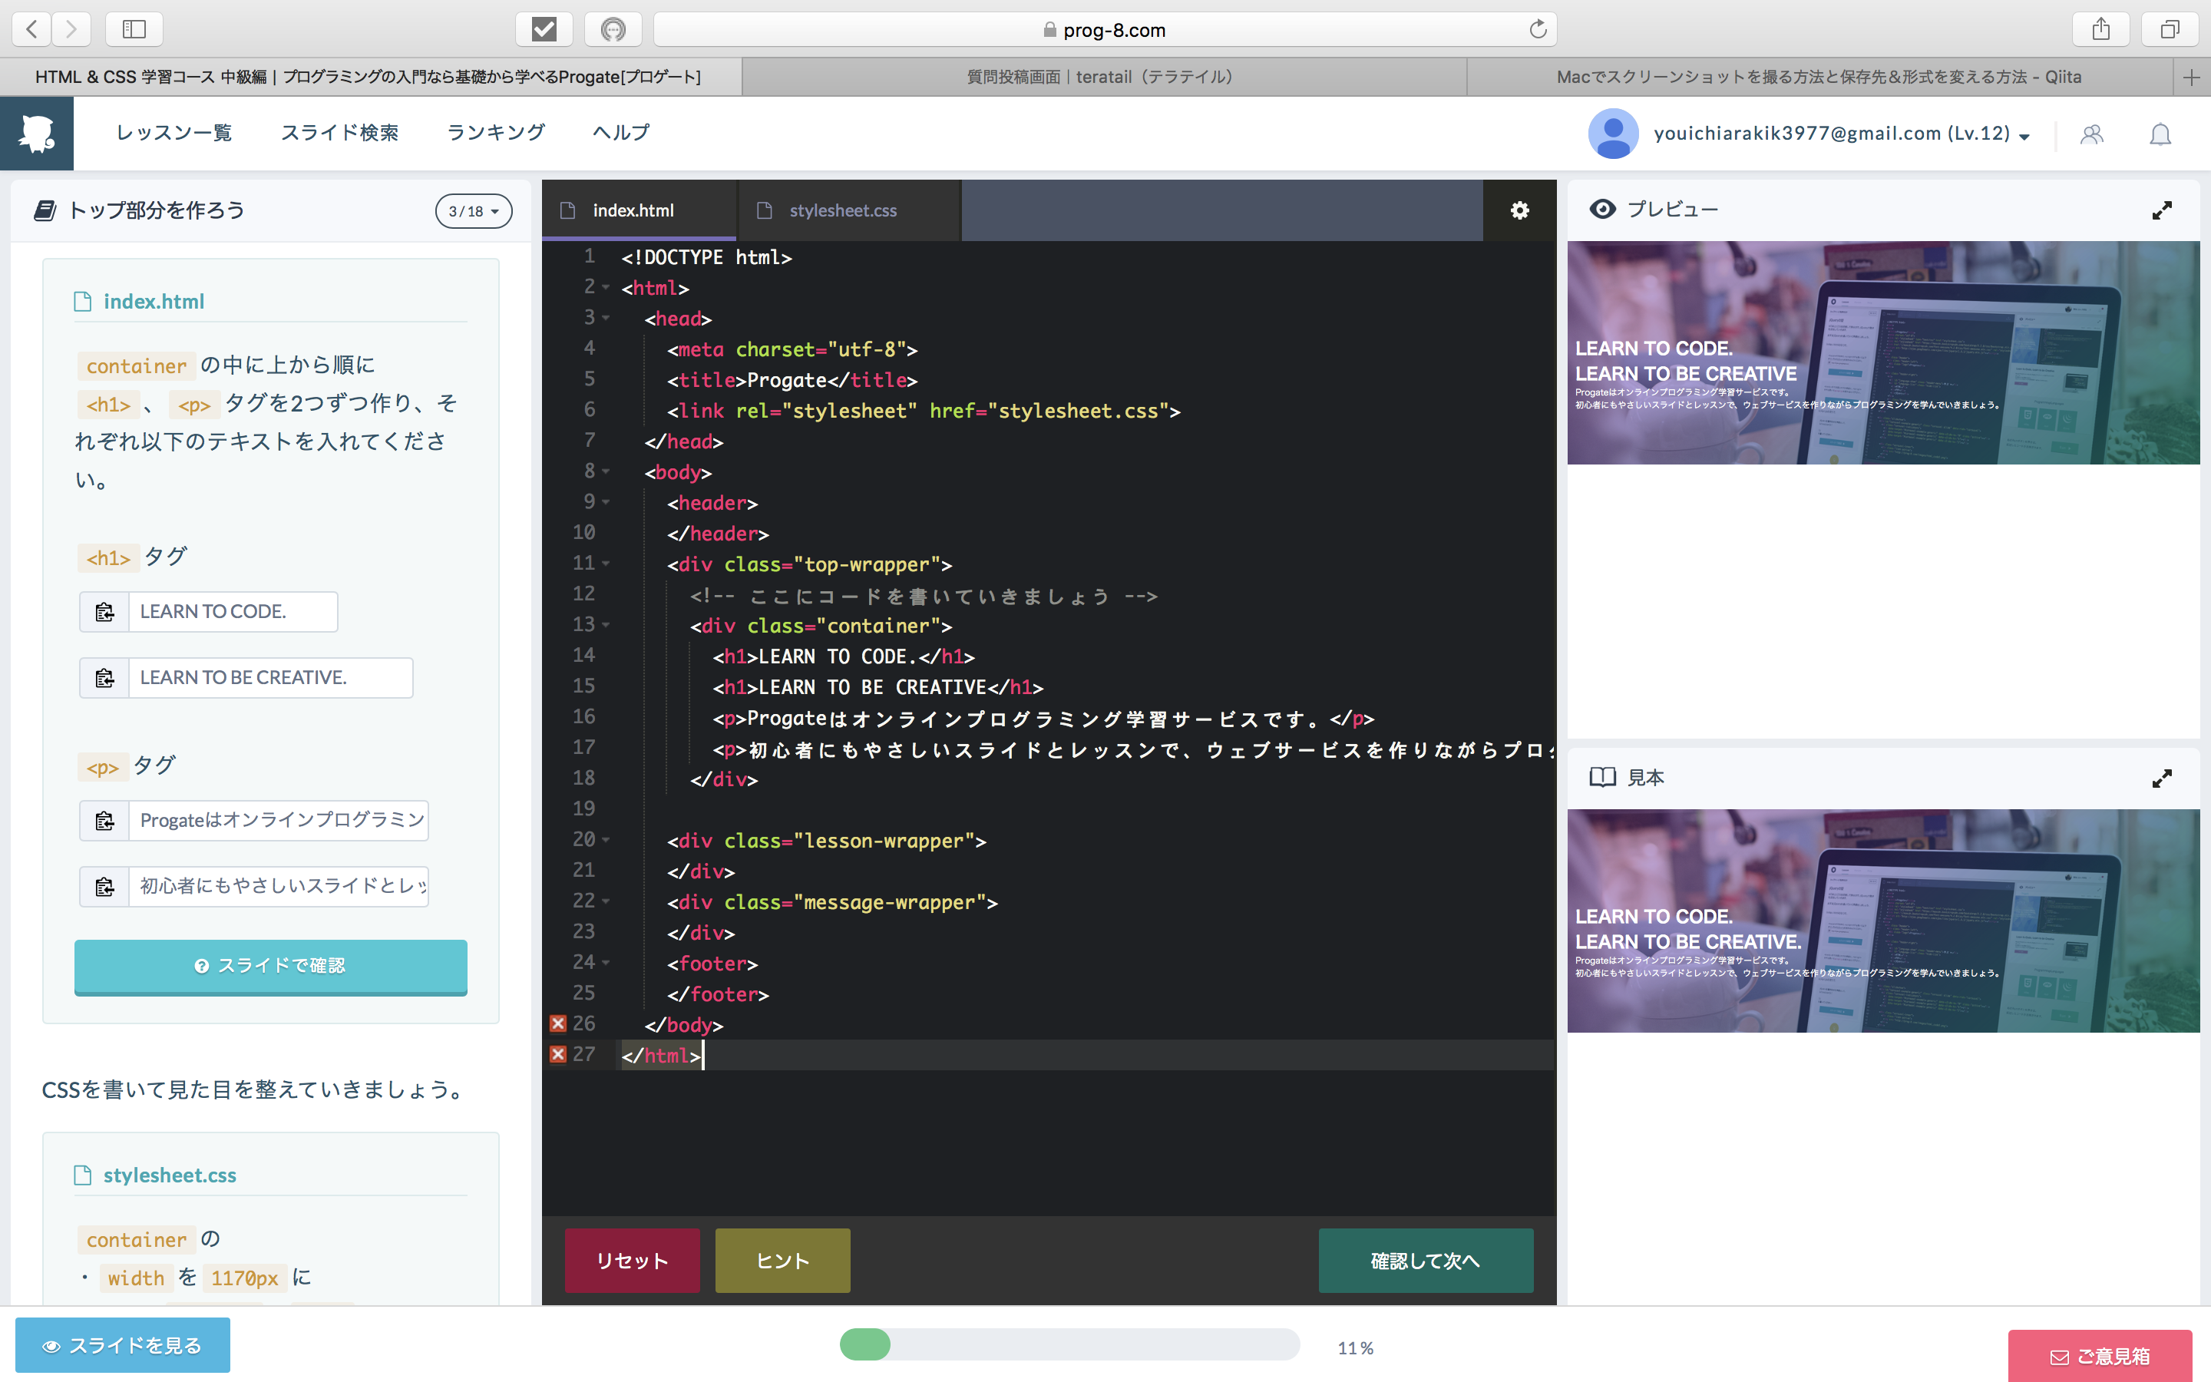This screenshot has height=1382, width=2211.
Task: Expand the プレビュー panel to fullscreen
Action: click(2163, 210)
